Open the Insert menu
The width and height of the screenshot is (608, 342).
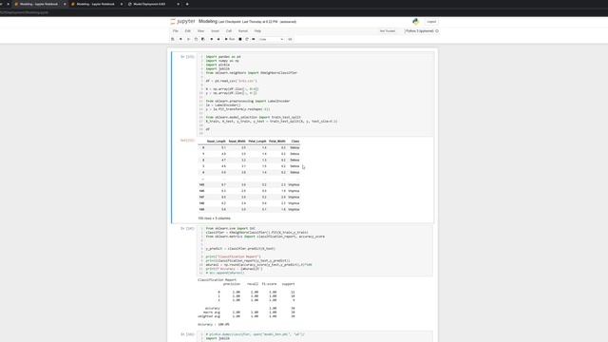pyautogui.click(x=216, y=31)
